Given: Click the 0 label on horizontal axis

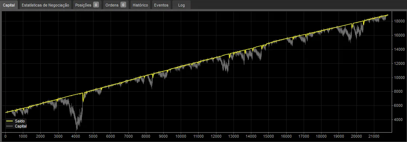Looking at the screenshot, I should tap(5, 136).
